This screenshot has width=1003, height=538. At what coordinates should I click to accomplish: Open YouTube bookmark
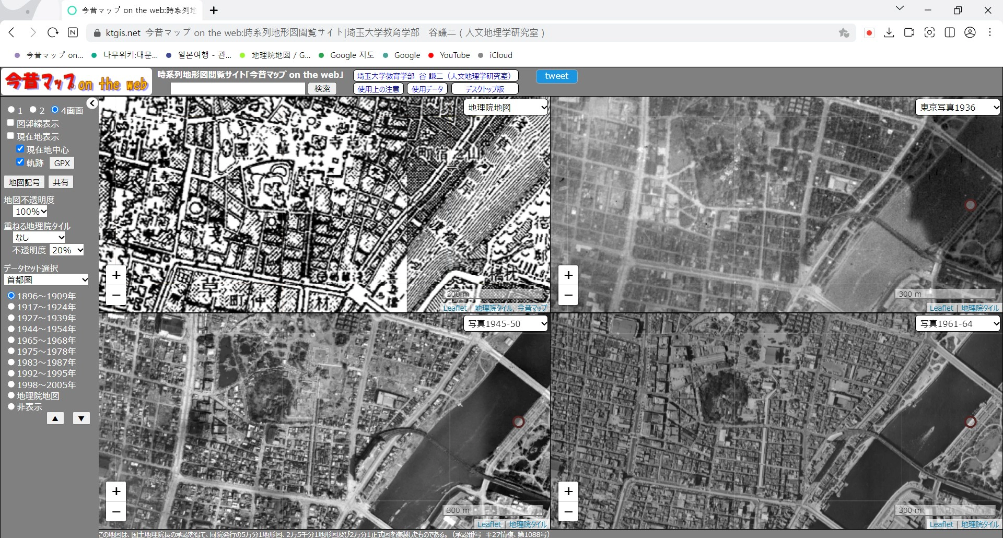[x=449, y=55]
